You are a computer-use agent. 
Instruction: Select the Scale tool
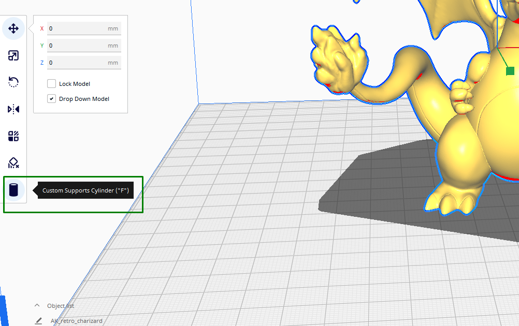tap(13, 55)
